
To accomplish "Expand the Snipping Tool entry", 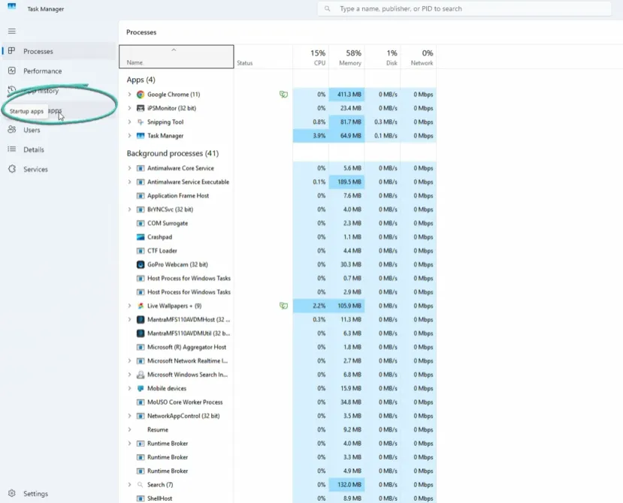I will click(x=129, y=122).
